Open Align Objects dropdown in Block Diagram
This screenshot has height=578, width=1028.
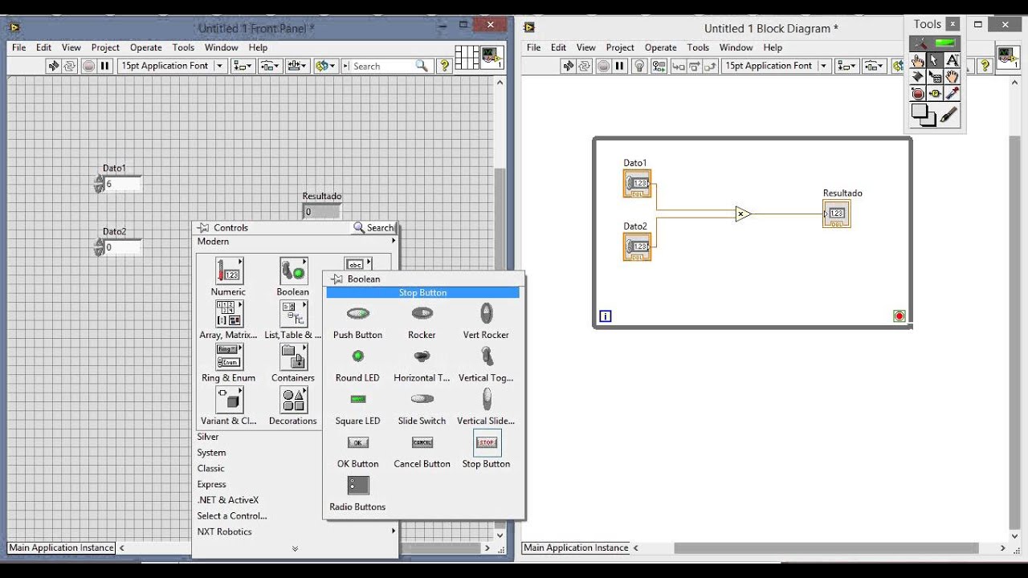846,66
